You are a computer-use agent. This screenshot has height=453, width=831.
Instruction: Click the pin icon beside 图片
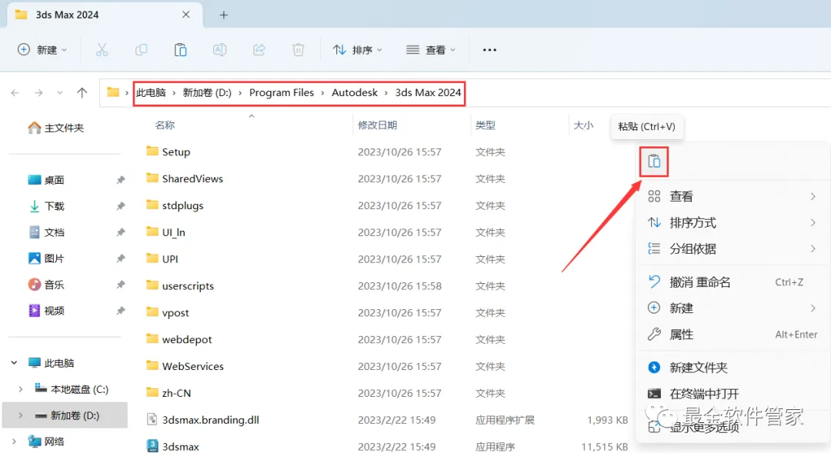point(121,258)
